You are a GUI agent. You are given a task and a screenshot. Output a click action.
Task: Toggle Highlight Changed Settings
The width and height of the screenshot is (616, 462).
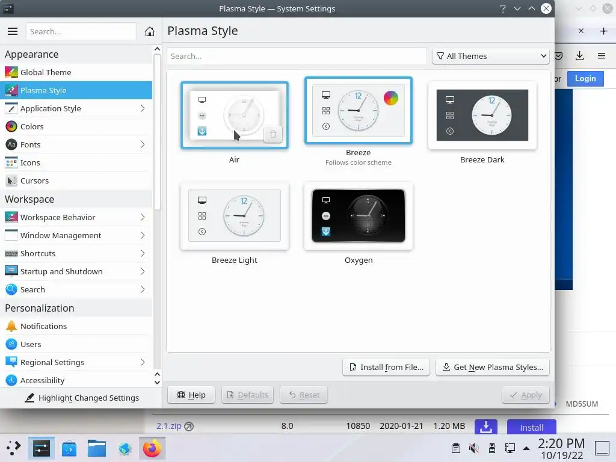81,398
